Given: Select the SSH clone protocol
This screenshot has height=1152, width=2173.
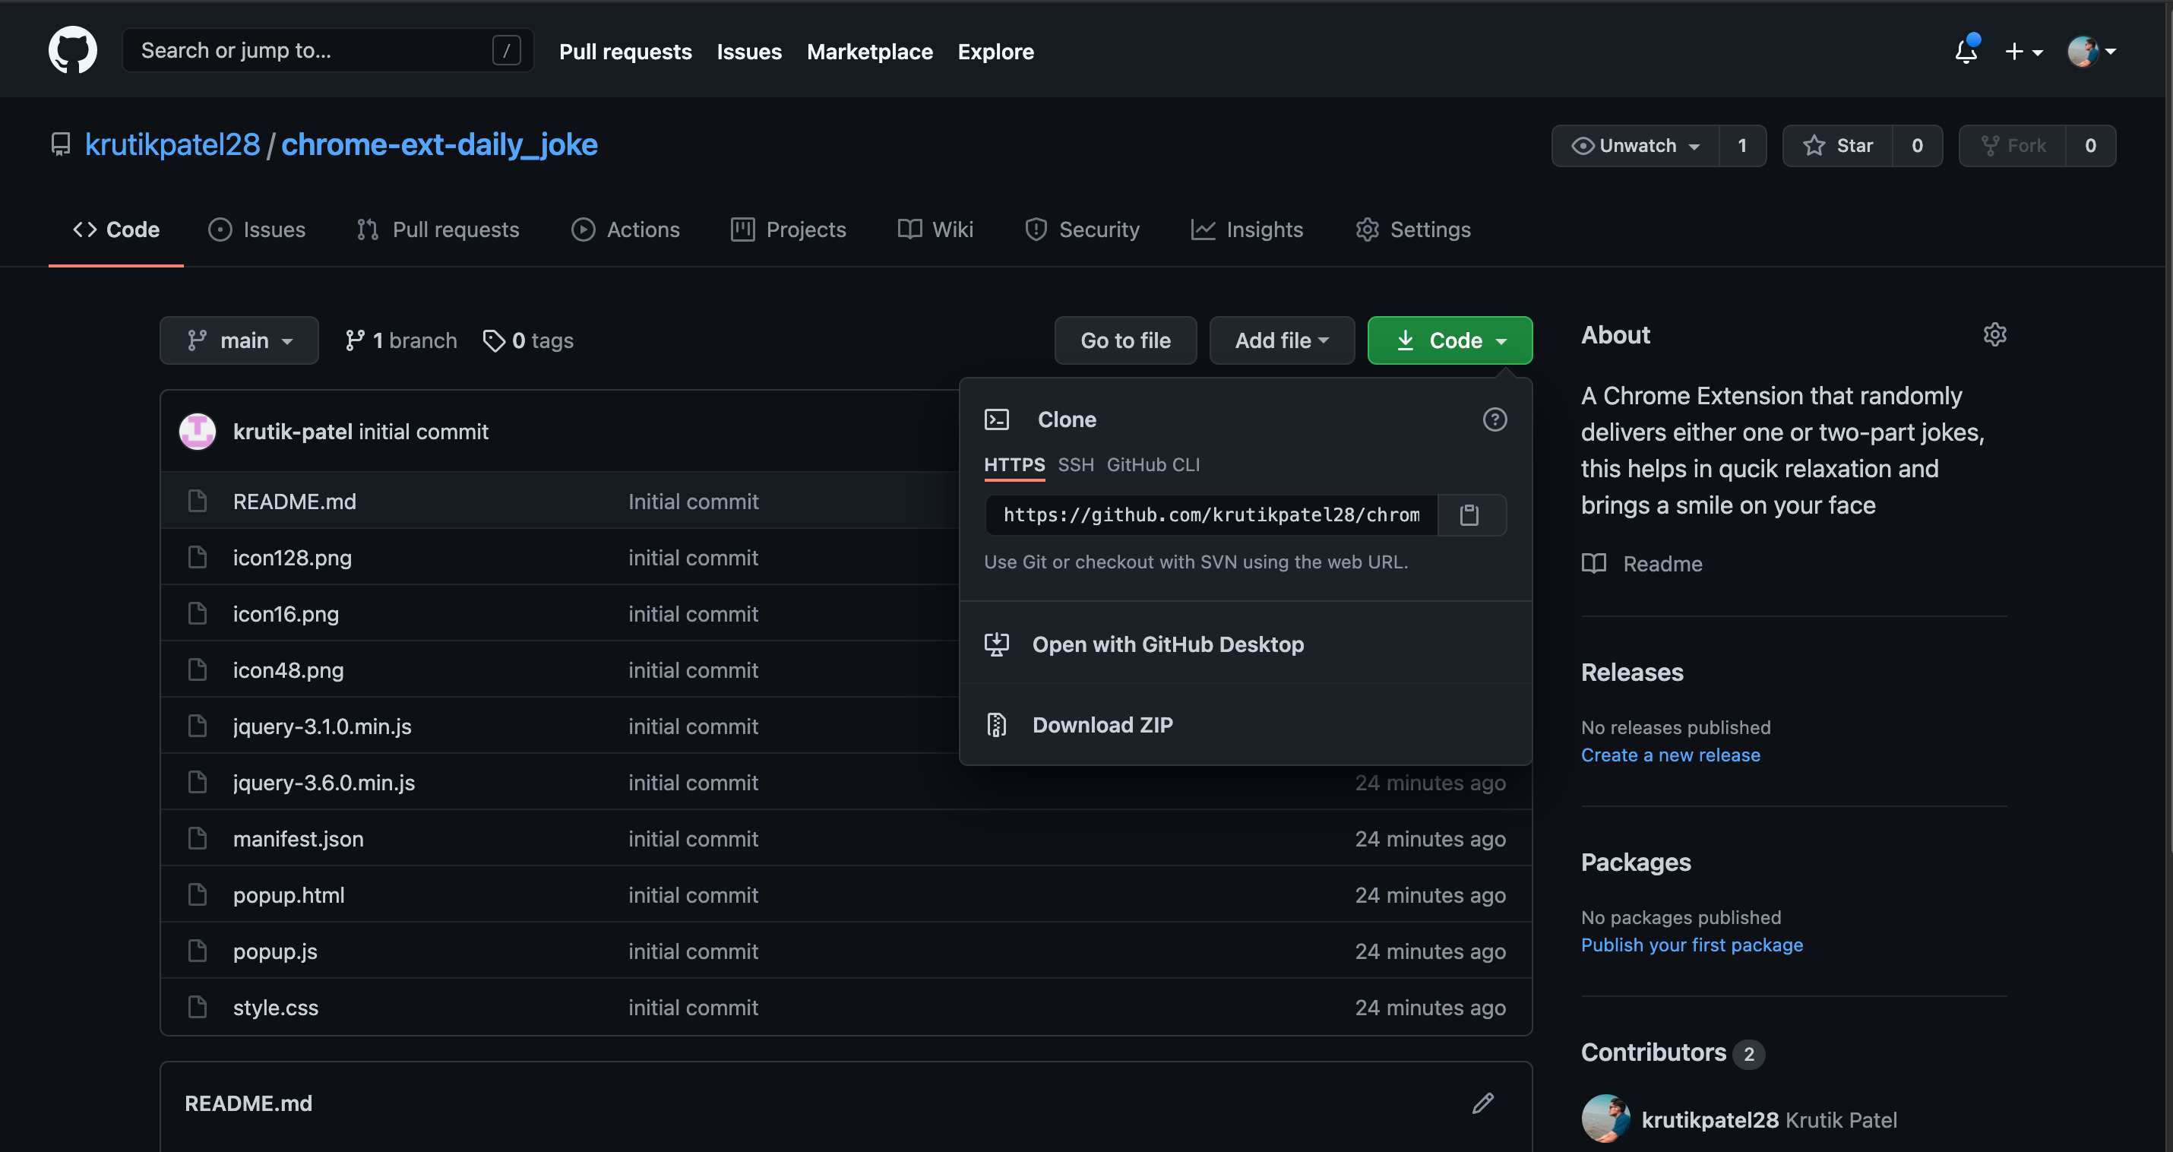Looking at the screenshot, I should [x=1076, y=465].
